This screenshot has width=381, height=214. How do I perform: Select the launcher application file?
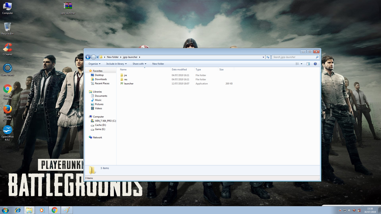coord(127,84)
